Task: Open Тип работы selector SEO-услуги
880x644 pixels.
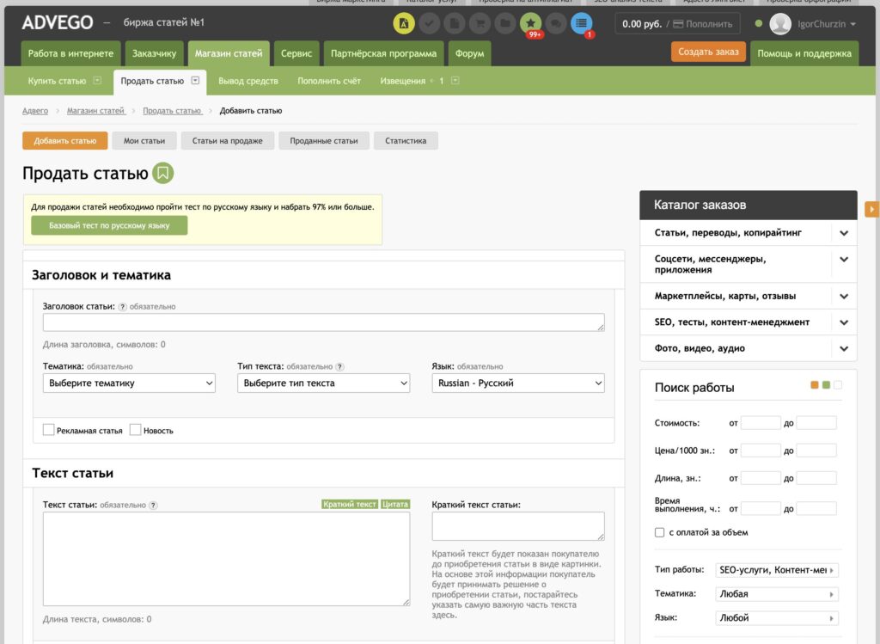Action: (777, 570)
